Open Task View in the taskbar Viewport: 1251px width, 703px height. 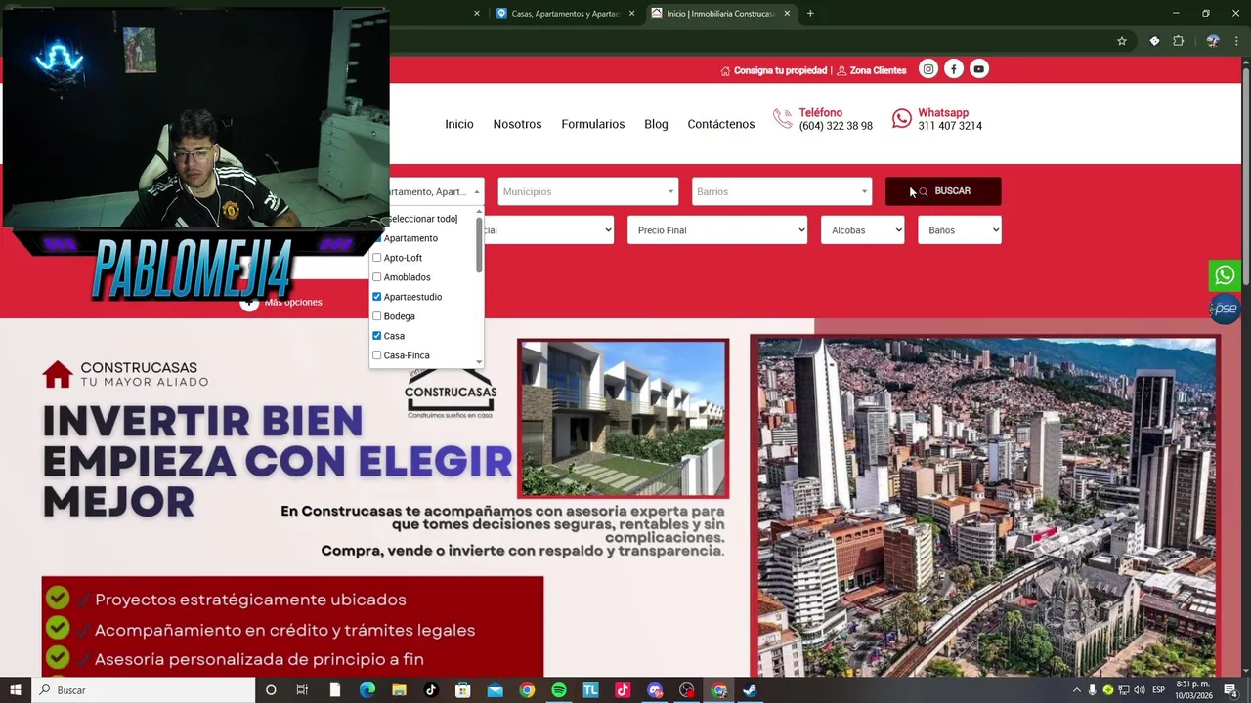302,690
